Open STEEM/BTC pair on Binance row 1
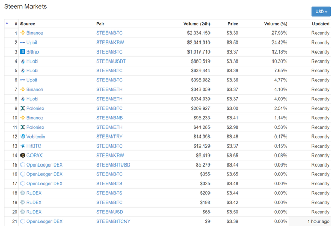The width and height of the screenshot is (336, 228). 109,33
